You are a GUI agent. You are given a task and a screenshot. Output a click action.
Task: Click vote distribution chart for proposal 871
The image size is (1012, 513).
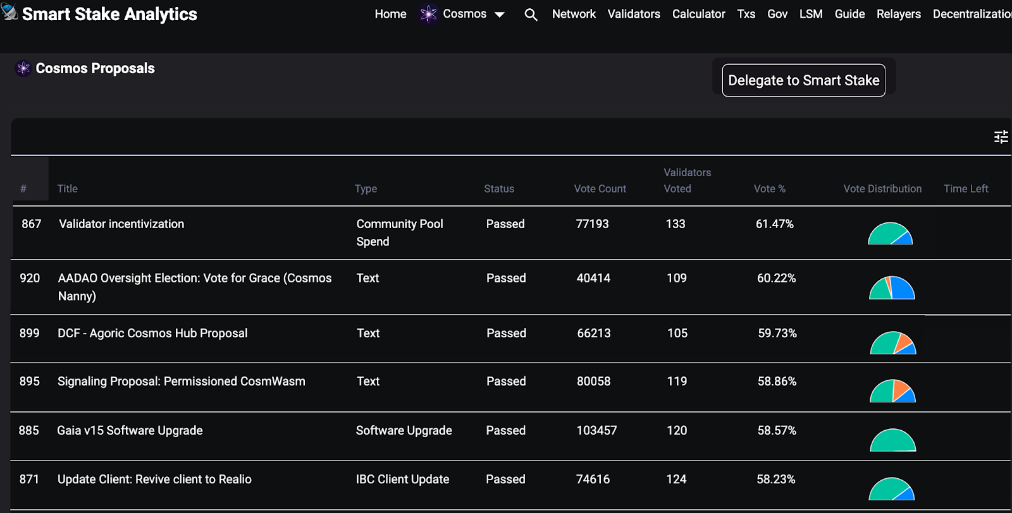tap(891, 489)
